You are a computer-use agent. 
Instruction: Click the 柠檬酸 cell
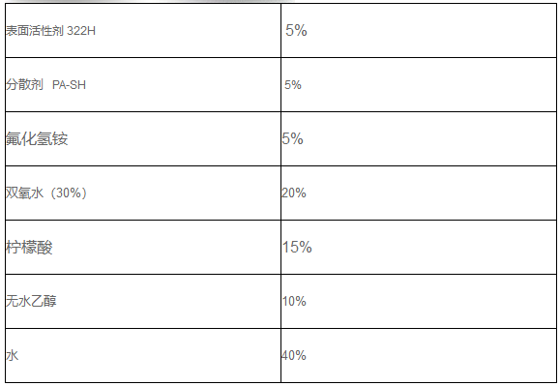coord(143,247)
